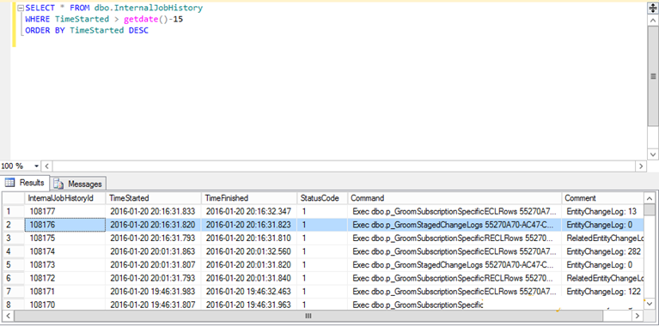Select the row 2 header

pyautogui.click(x=14, y=225)
